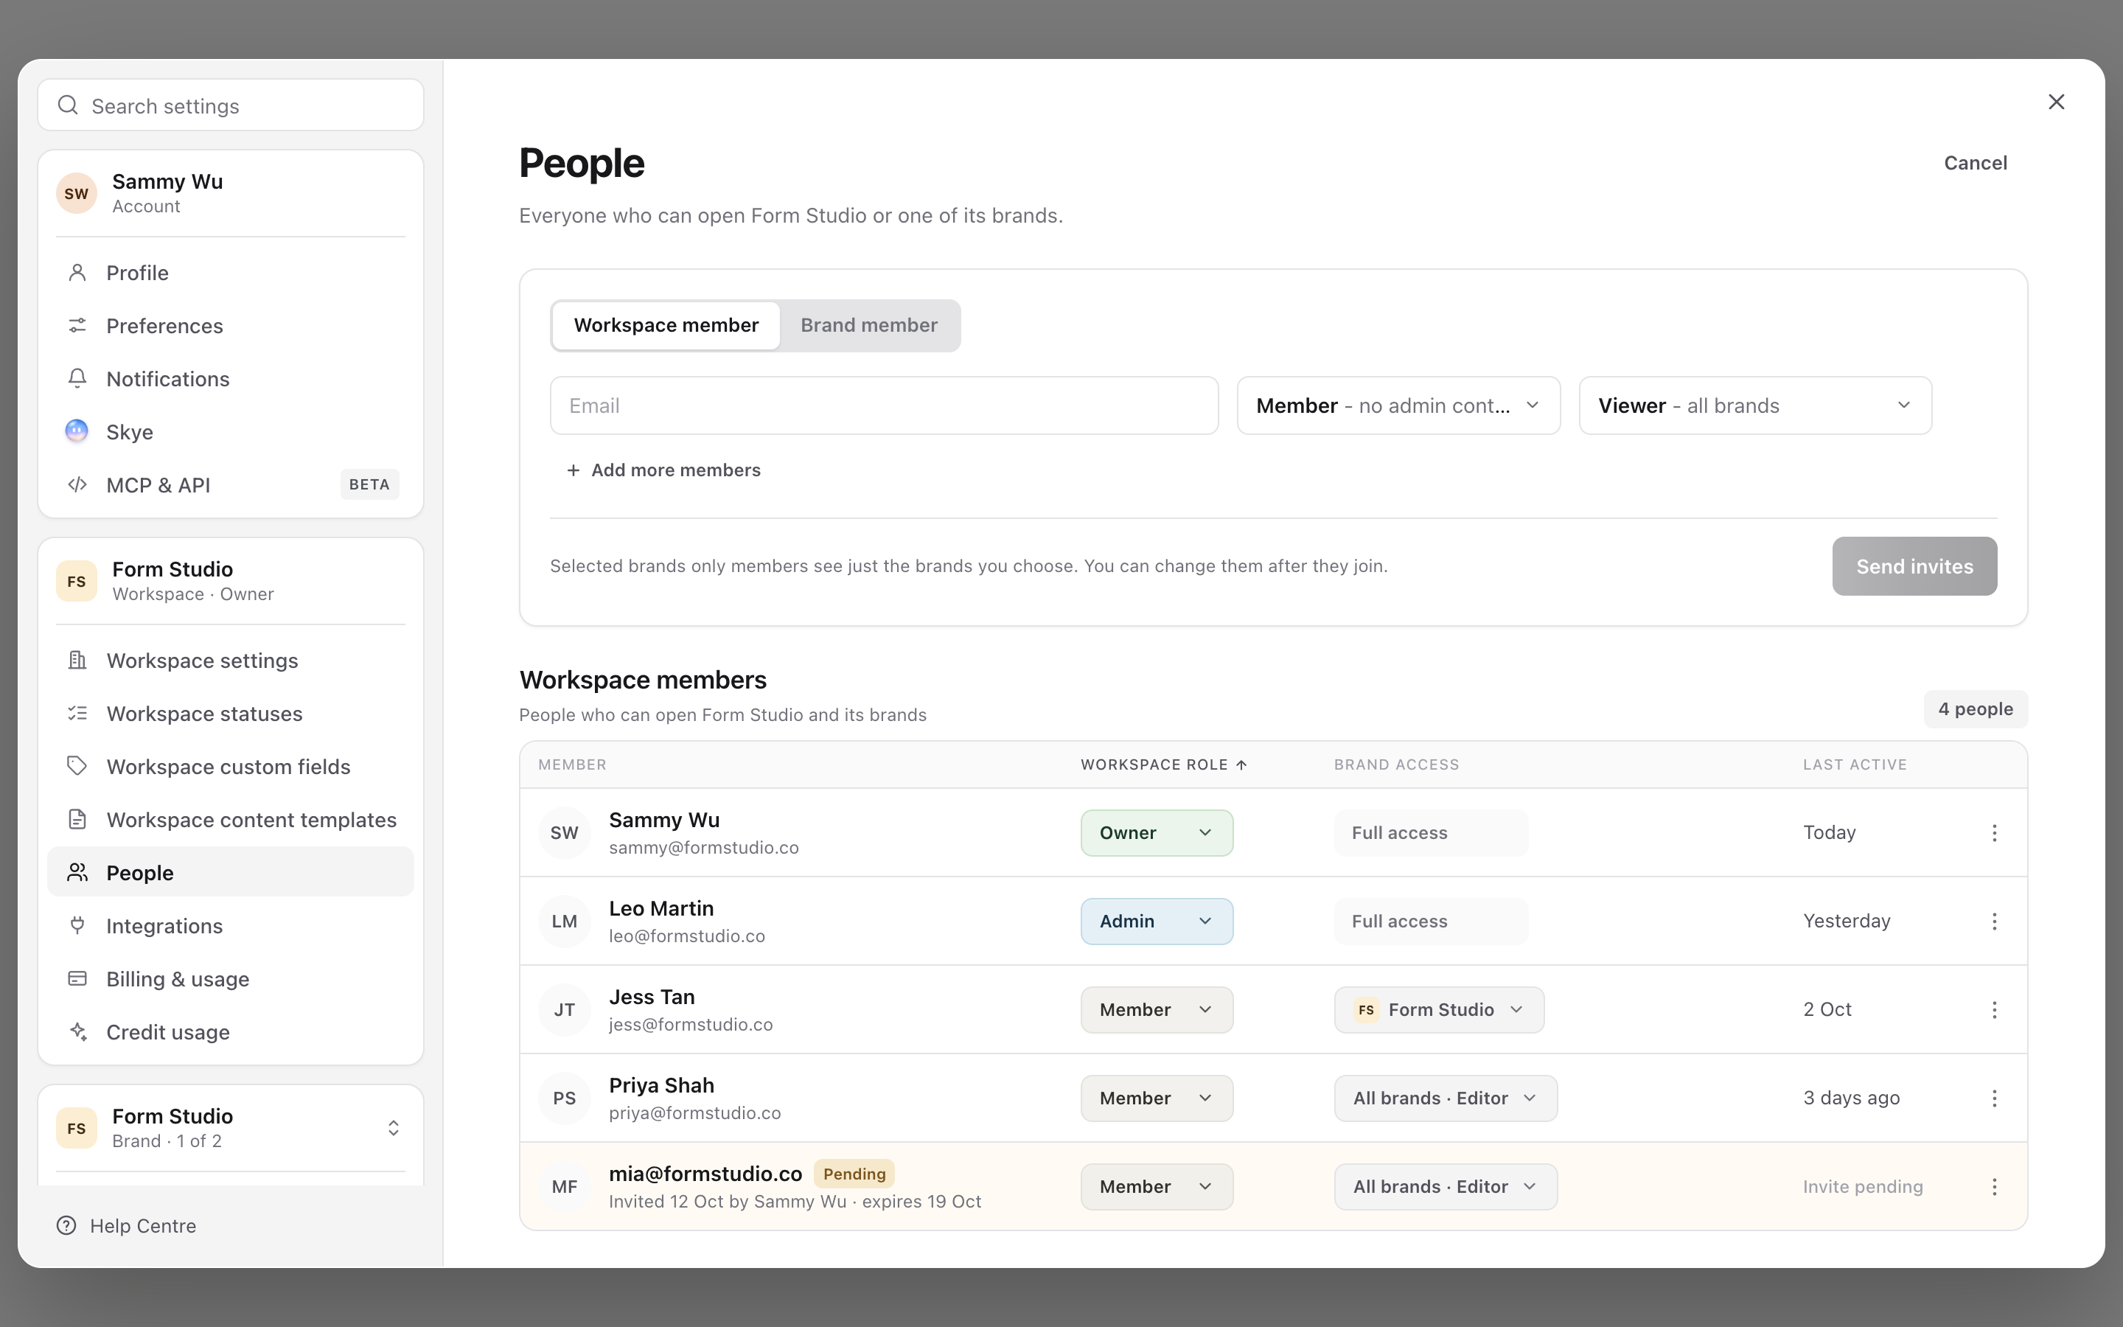Click Add more members
This screenshot has width=2123, height=1327.
point(663,470)
